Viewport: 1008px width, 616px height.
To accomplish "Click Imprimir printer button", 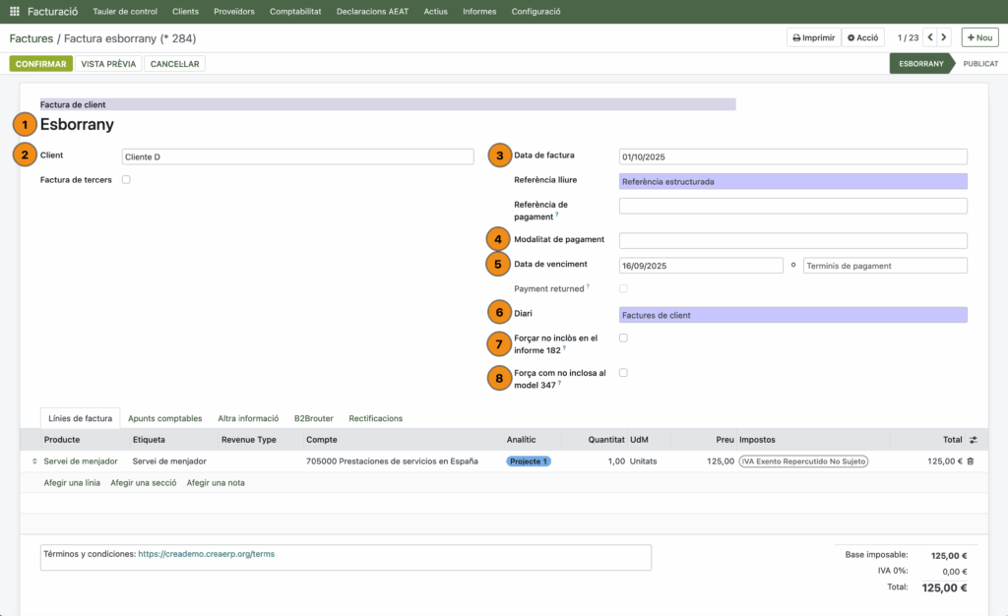I will tap(812, 37).
